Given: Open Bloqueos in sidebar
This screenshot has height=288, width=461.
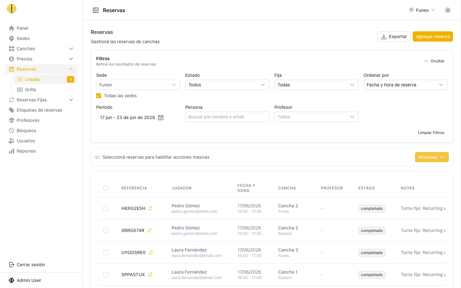Looking at the screenshot, I should coord(41,131).
